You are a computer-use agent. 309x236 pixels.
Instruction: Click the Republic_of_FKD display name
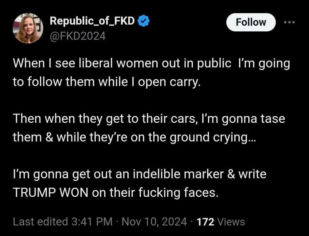pyautogui.click(x=92, y=21)
